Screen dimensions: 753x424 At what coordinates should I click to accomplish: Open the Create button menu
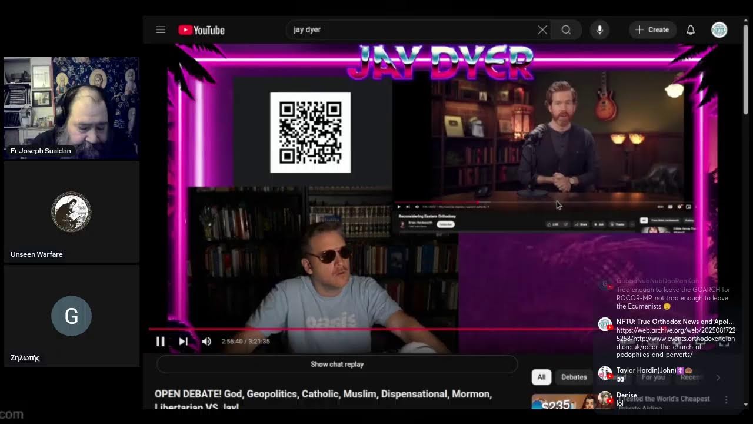click(652, 29)
